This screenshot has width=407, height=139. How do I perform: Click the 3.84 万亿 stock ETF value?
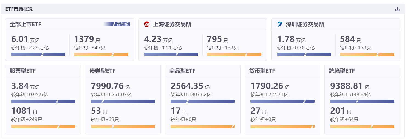pyautogui.click(x=25, y=86)
